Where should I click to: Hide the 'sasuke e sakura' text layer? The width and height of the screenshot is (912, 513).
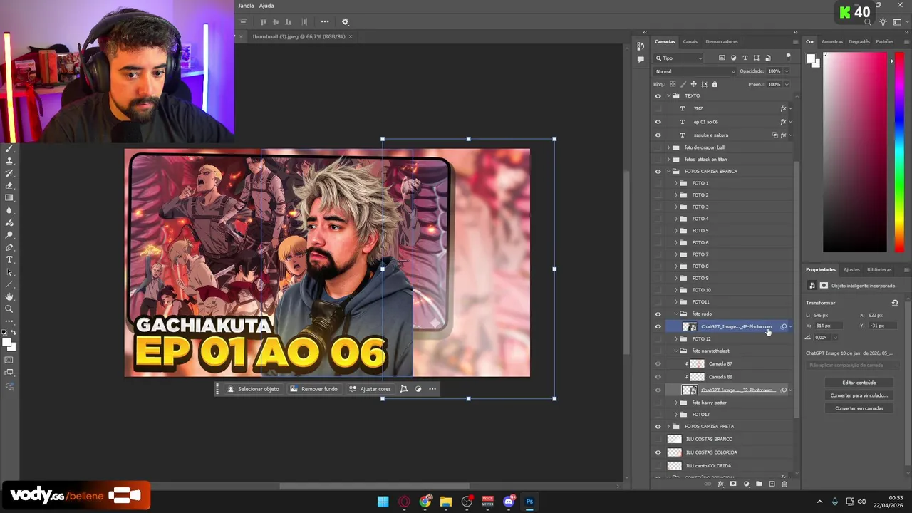tap(658, 135)
